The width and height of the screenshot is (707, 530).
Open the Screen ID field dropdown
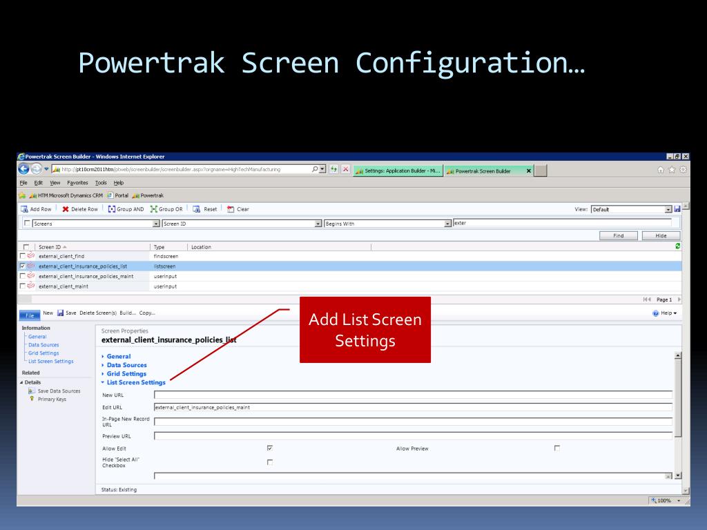(x=318, y=224)
